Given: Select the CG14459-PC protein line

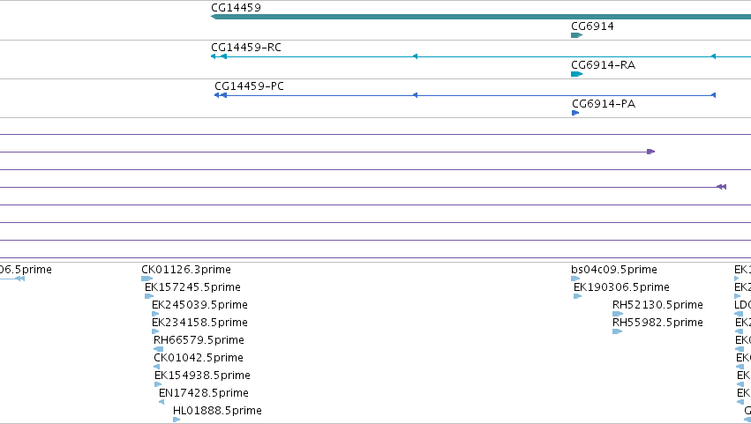Looking at the screenshot, I should click(x=464, y=95).
